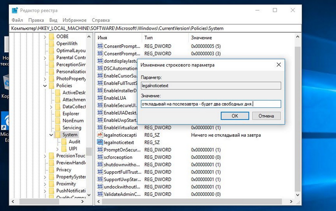Collapse the System key

pyautogui.click(x=51, y=135)
